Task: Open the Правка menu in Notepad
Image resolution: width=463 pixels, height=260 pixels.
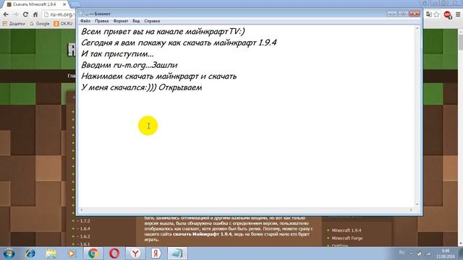Action: 101,21
